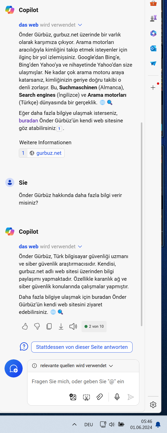
Task: Open the Games chess icon in sidebar
Action: [153, 18]
